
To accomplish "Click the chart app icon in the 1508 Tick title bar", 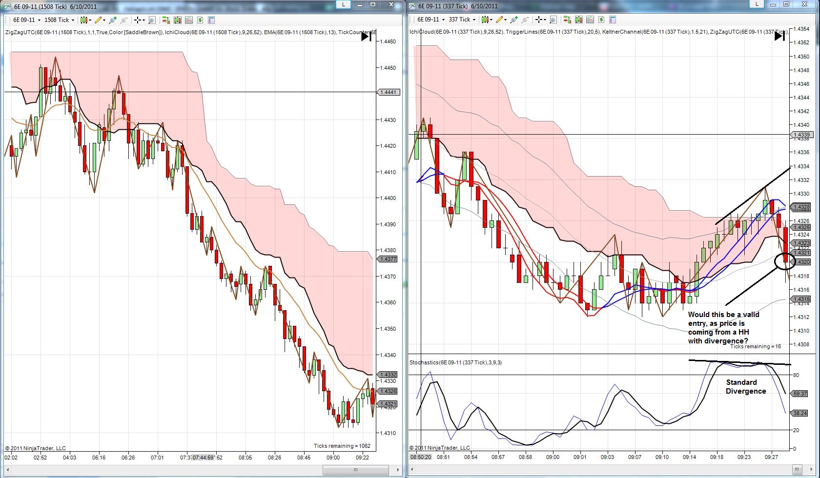I will click(x=7, y=6).
